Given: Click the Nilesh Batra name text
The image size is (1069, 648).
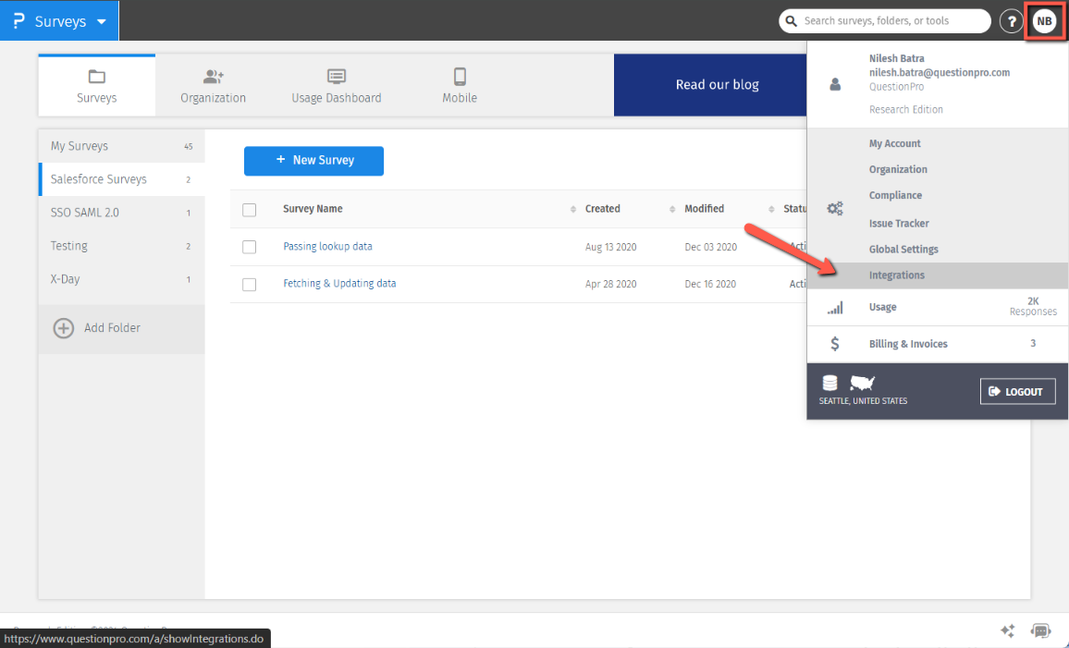Looking at the screenshot, I should [896, 58].
